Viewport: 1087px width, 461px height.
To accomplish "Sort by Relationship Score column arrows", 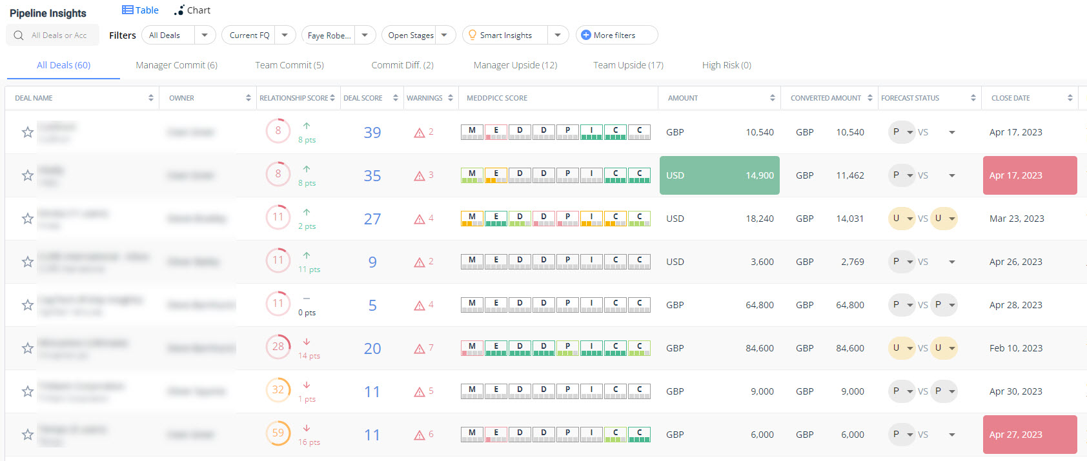I will pos(332,98).
